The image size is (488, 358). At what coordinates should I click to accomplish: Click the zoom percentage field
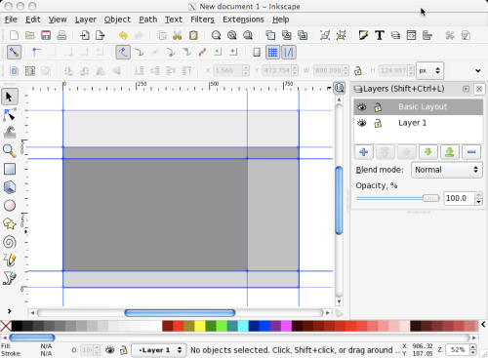point(458,350)
